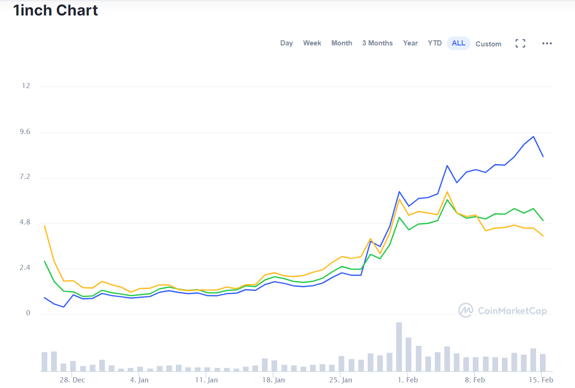The height and width of the screenshot is (388, 575).
Task: Click the CoinMarketCap watermark logo
Action: [502, 310]
